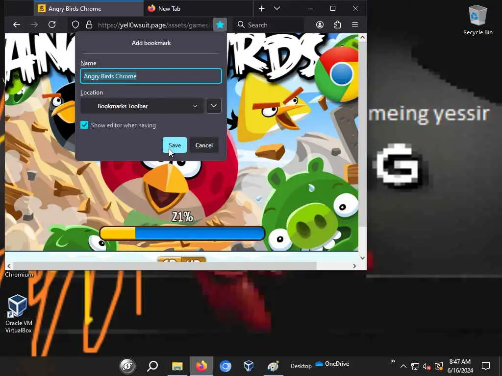Click the scroll up arrow of page
The height and width of the screenshot is (376, 502).
[x=362, y=37]
